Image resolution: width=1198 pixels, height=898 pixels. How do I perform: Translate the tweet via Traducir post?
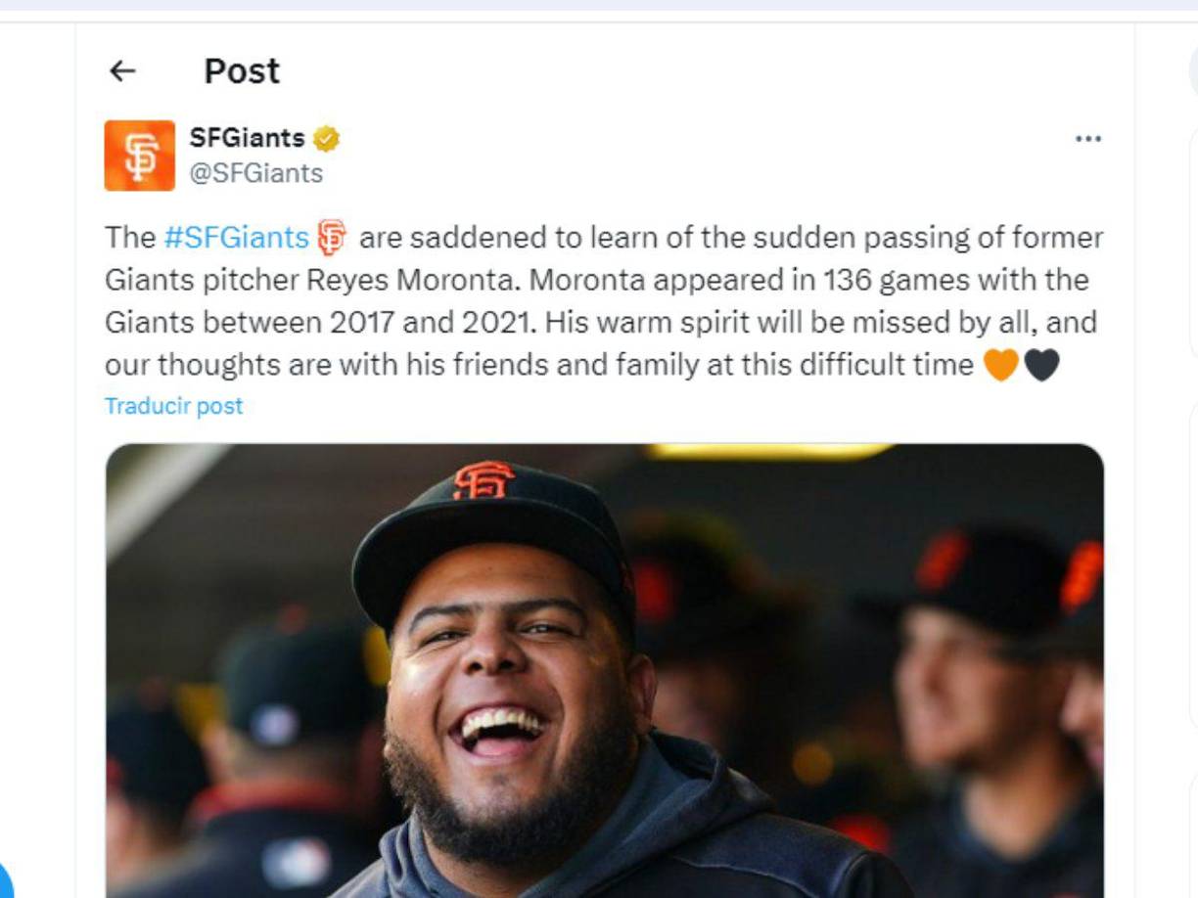click(x=172, y=405)
